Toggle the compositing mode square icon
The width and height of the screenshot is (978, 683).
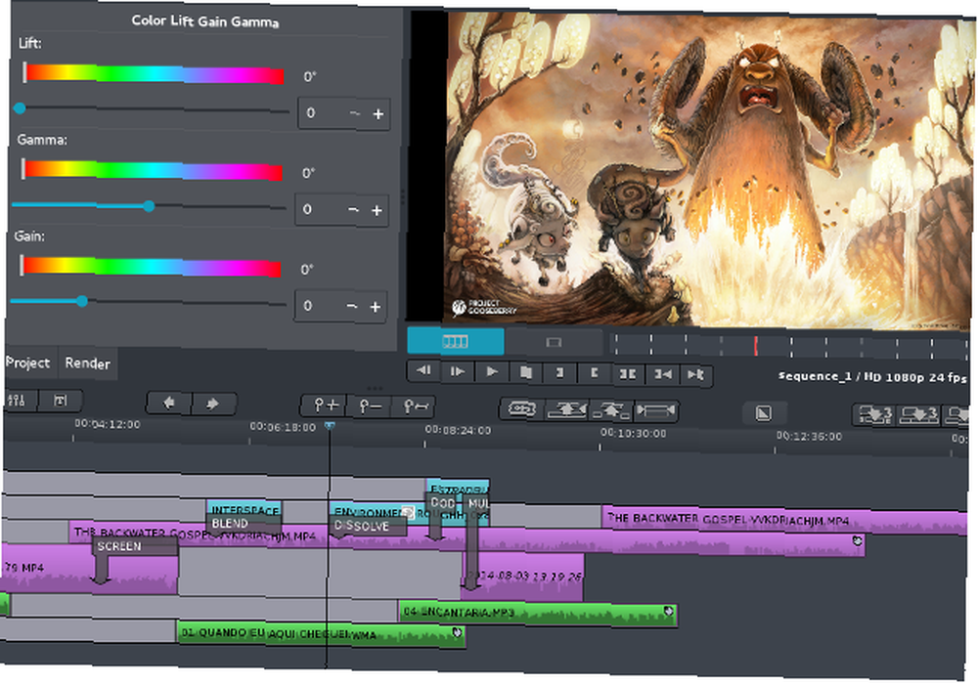pyautogui.click(x=764, y=412)
